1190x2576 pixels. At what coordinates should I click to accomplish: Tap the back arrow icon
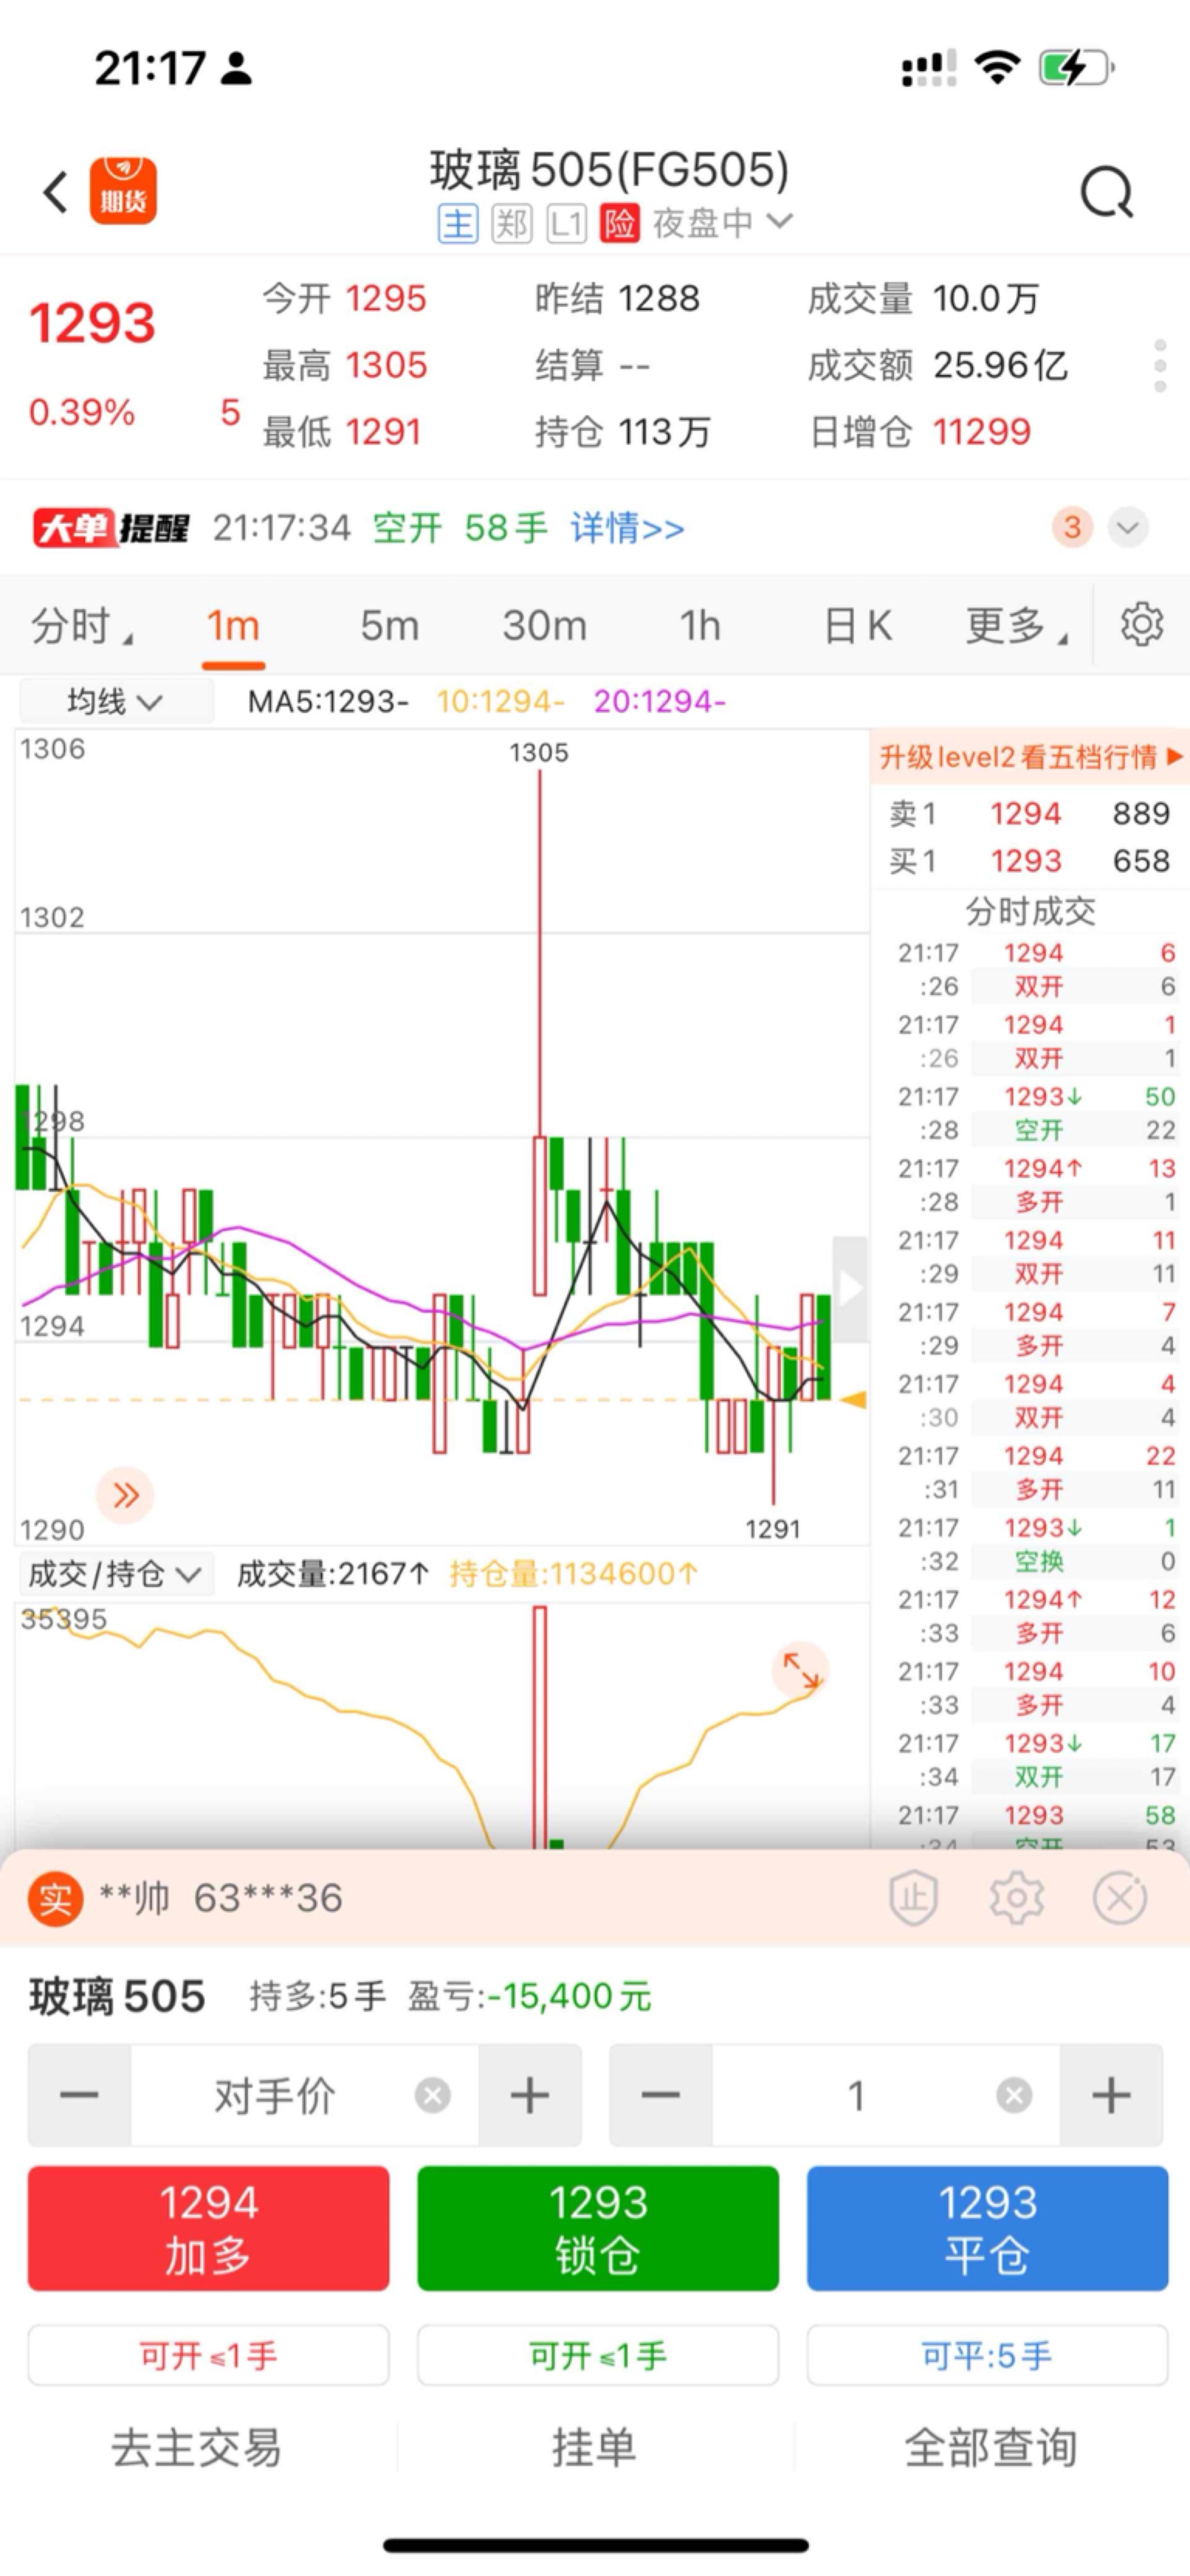[x=56, y=191]
